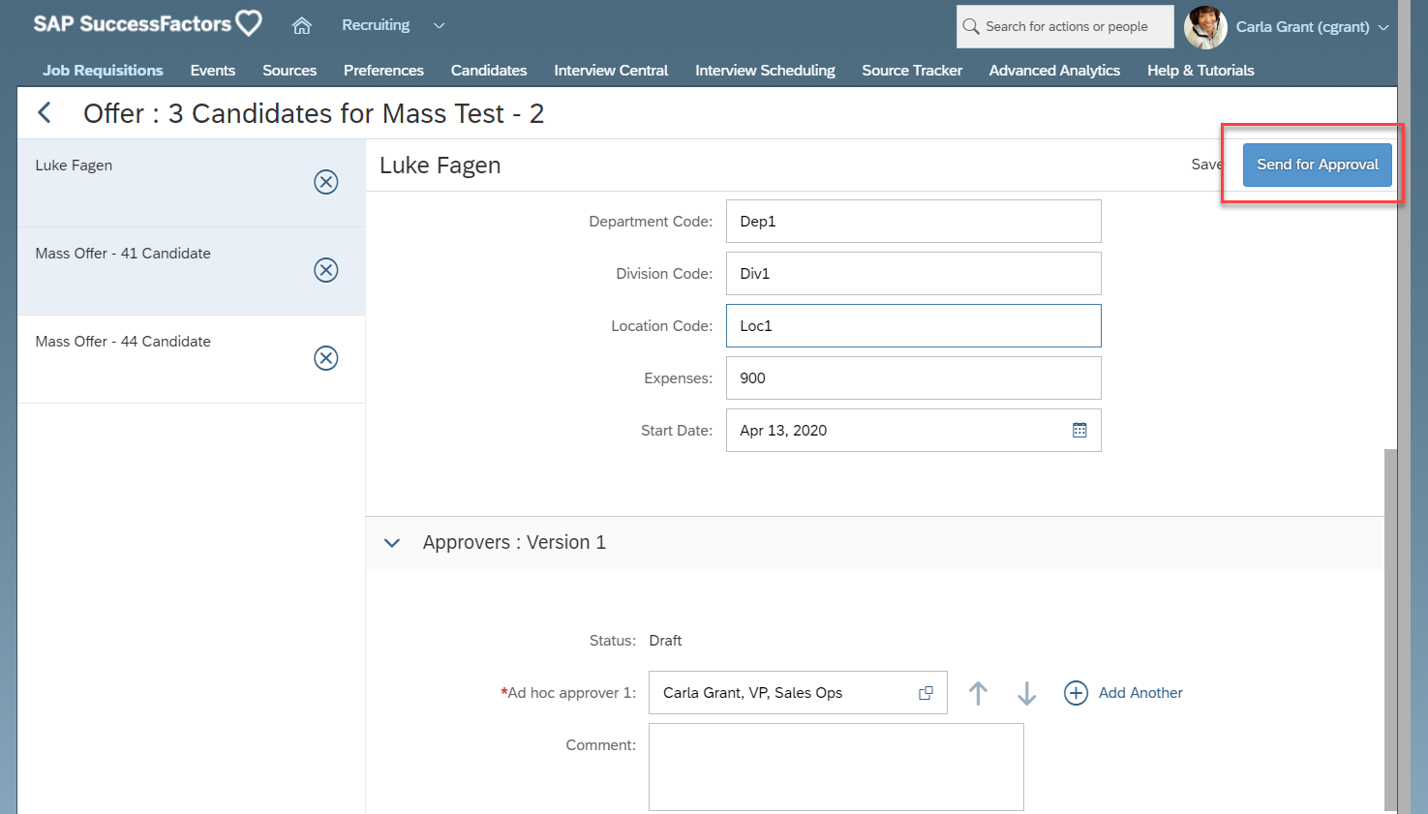Open the Candidates tab

pos(489,70)
